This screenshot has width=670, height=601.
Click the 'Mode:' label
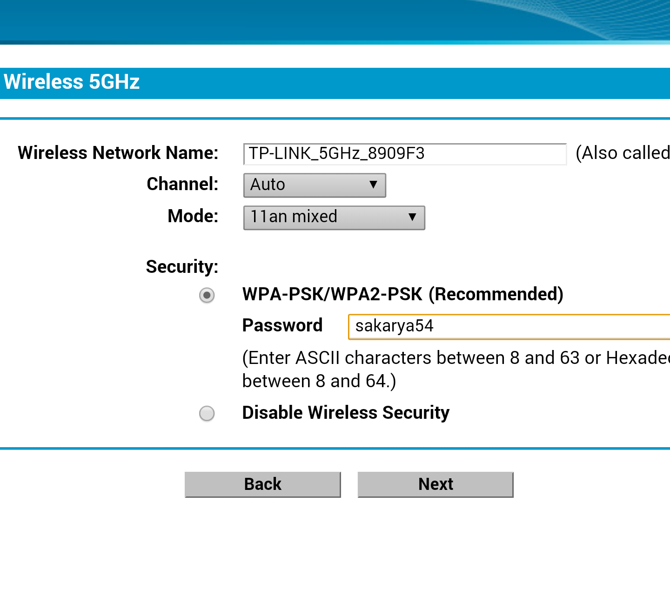(193, 216)
